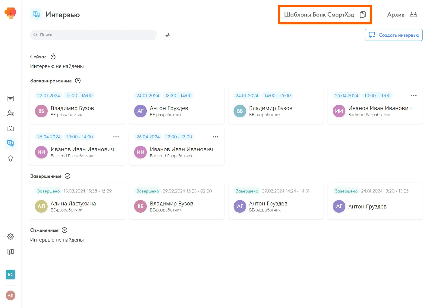The image size is (434, 308).
Task: Click Завершено badge on 29.02.2024 card
Action: [148, 191]
